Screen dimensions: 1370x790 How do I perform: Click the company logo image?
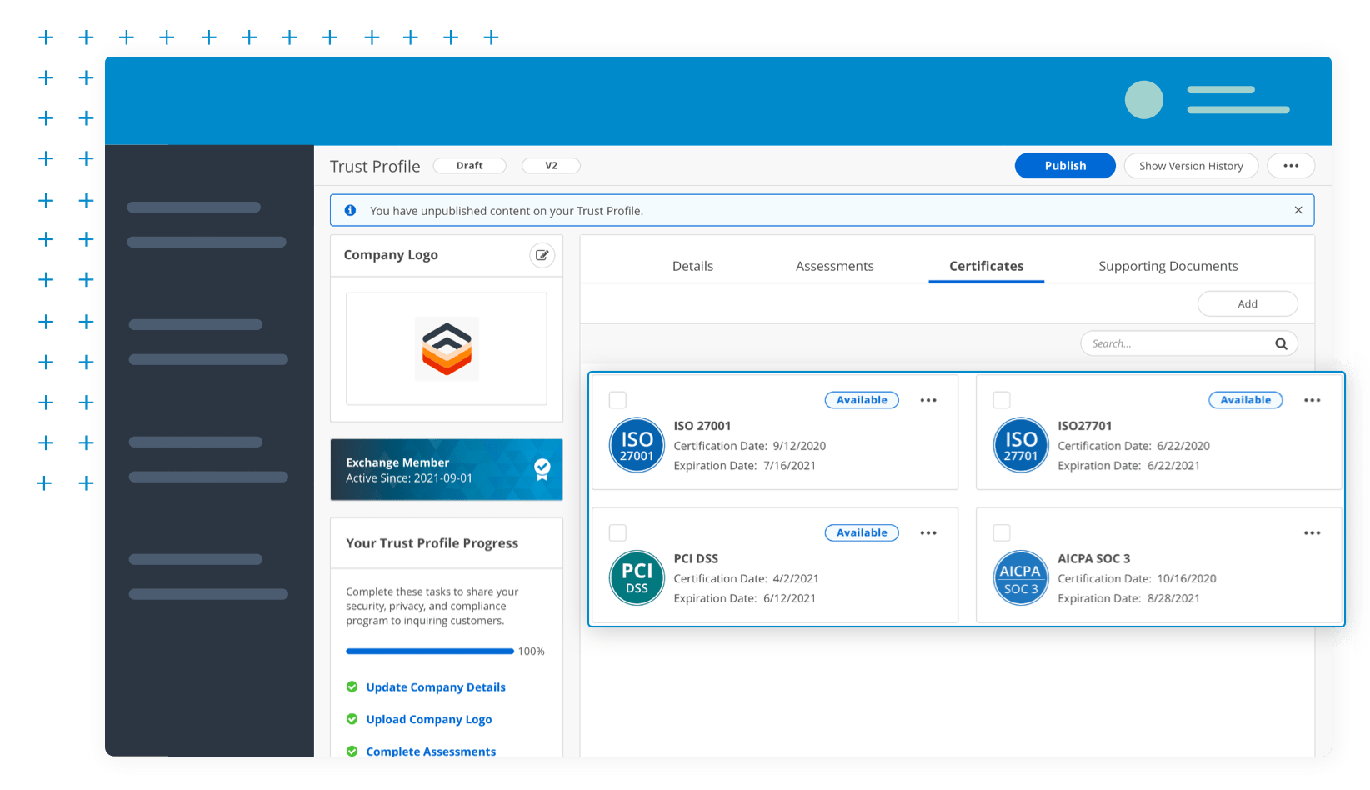[x=447, y=348]
